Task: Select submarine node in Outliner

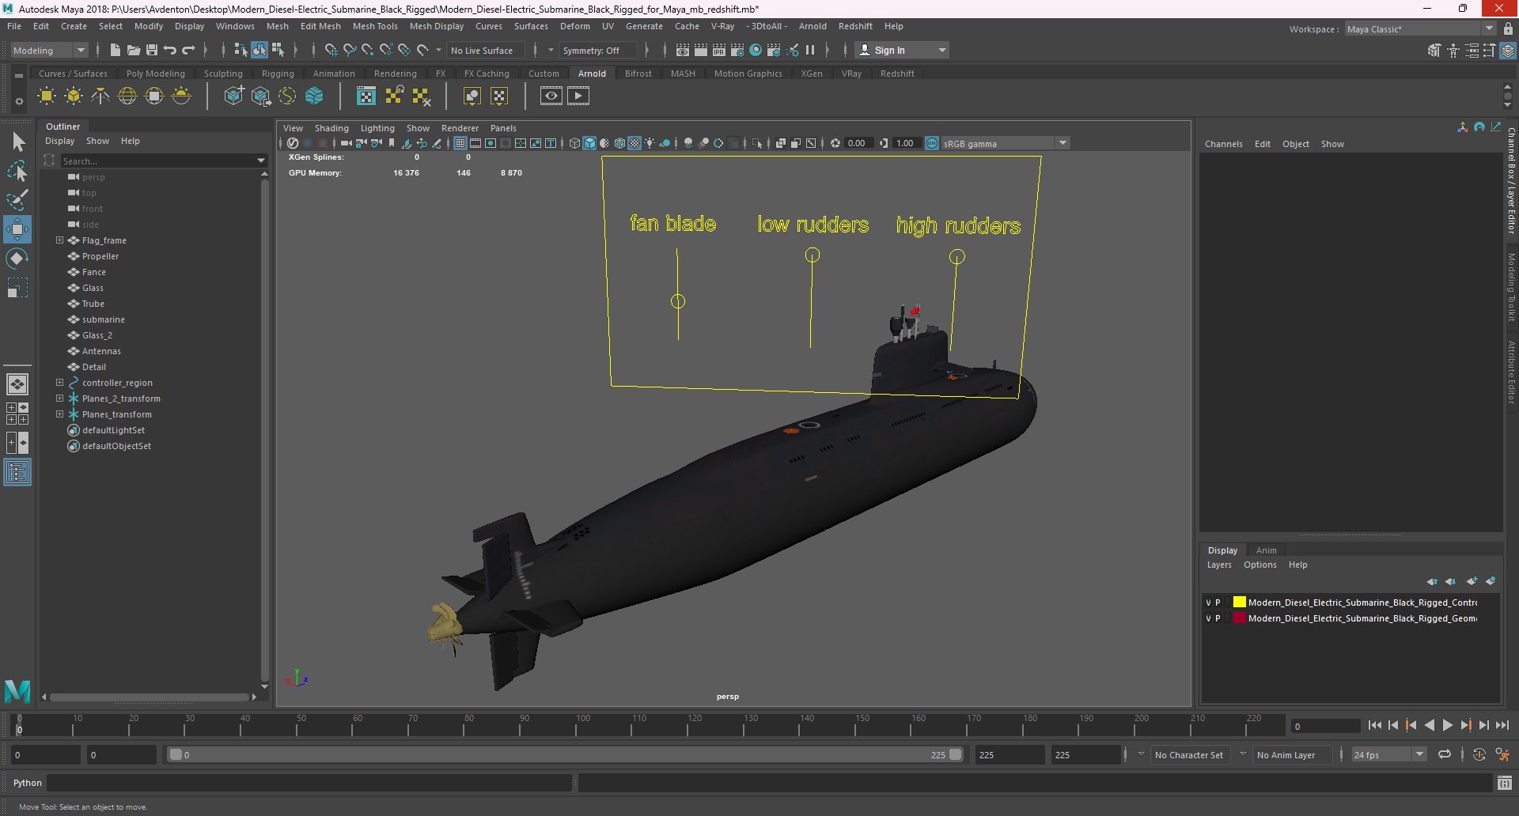Action: click(x=104, y=319)
